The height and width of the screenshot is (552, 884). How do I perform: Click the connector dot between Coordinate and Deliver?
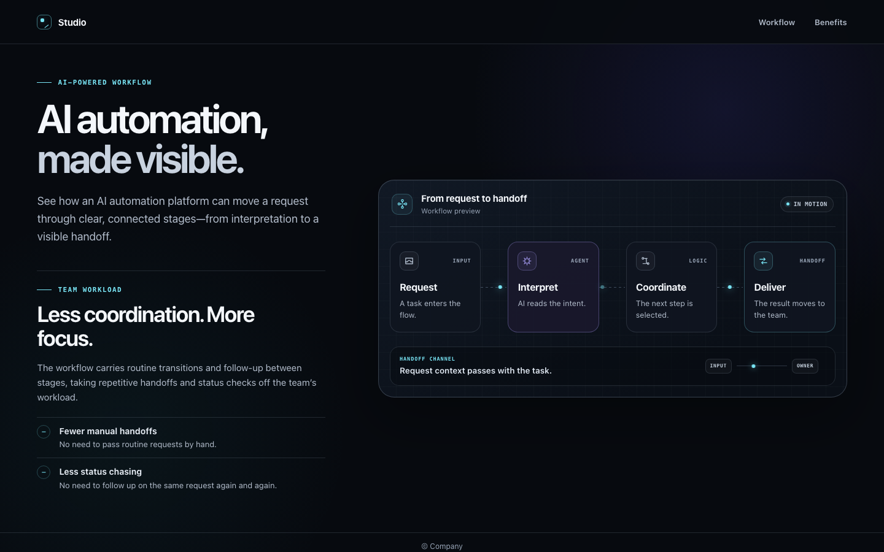pos(730,287)
